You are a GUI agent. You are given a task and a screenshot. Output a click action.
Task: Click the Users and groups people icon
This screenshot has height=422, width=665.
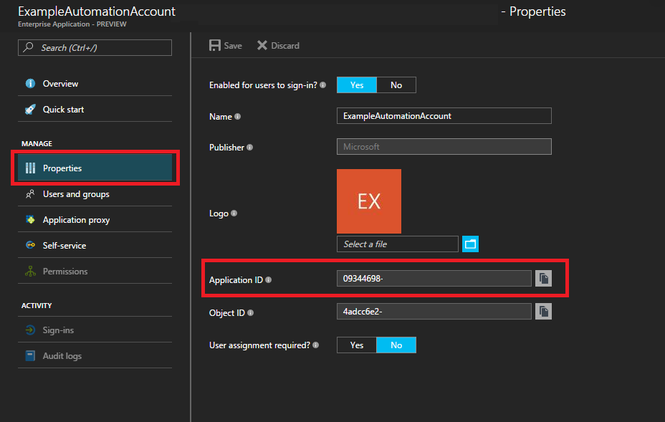pyautogui.click(x=30, y=194)
